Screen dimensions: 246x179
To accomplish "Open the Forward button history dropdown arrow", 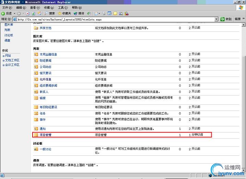I will click(x=23, y=14).
